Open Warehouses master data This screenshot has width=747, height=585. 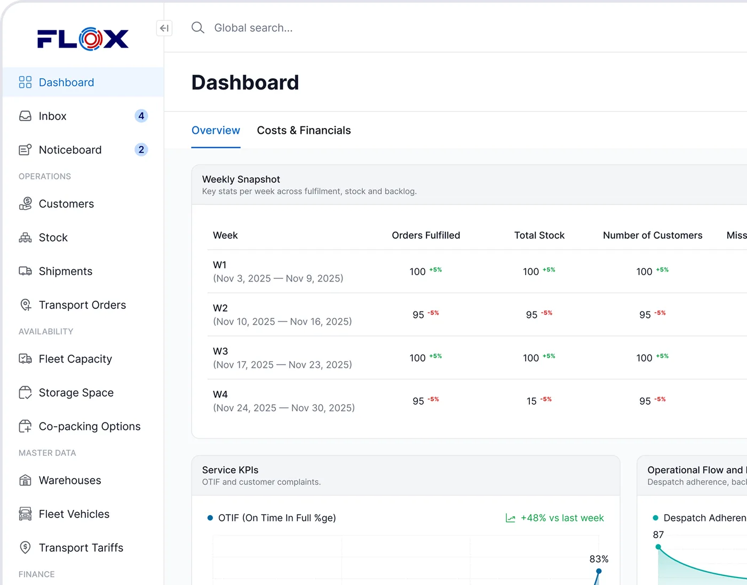[x=83, y=480]
